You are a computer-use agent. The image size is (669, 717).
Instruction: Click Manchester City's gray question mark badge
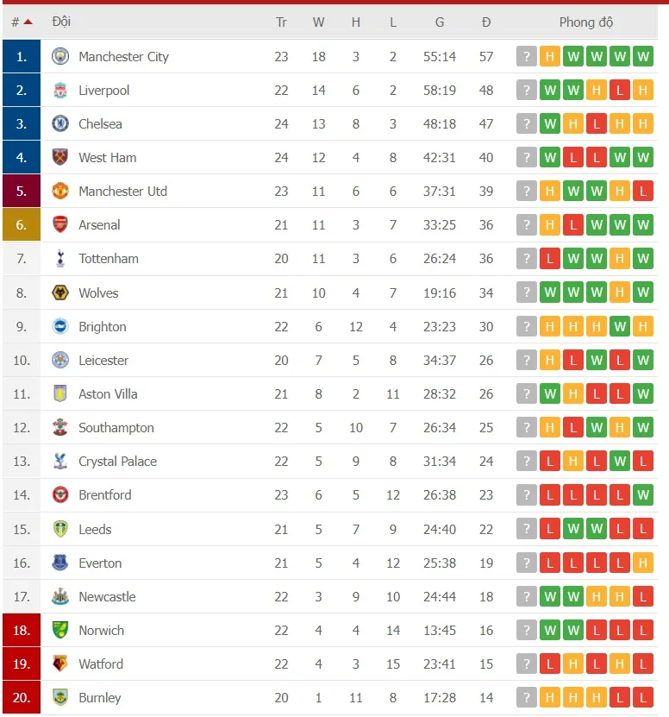[527, 57]
